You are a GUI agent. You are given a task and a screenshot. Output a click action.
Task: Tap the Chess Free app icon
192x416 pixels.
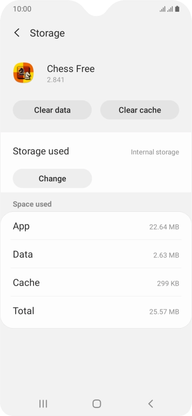tap(24, 72)
